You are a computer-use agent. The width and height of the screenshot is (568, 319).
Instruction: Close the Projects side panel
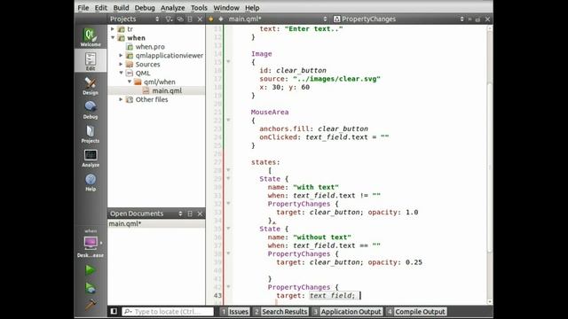(200, 19)
